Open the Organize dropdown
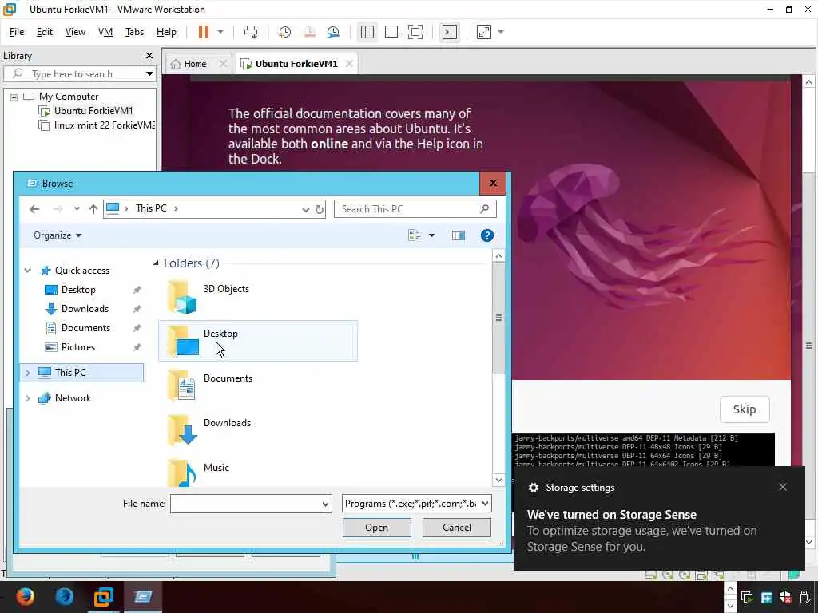The width and height of the screenshot is (818, 613). [x=58, y=235]
